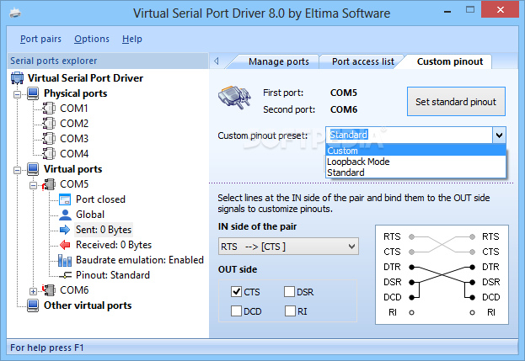This screenshot has height=361, width=525.
Task: Click the right DTR pin in diagram
Action: 472,267
